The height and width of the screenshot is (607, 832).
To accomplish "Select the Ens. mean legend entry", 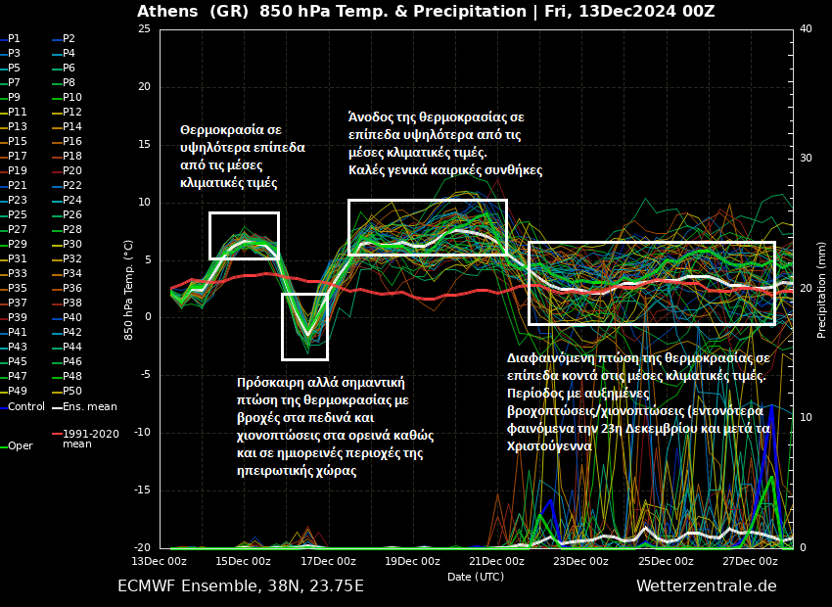I will [x=85, y=407].
